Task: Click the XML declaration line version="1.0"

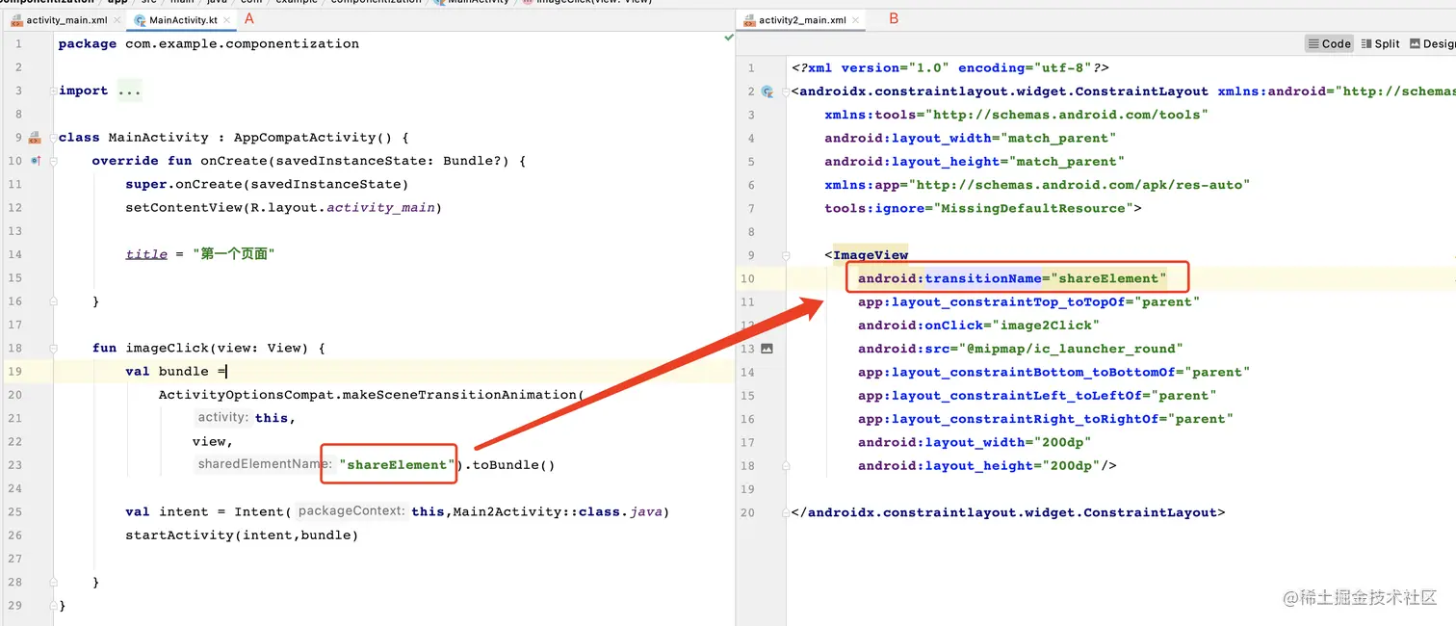Action: click(x=949, y=68)
